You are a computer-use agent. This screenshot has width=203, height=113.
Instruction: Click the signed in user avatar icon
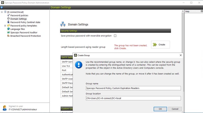[5, 108]
